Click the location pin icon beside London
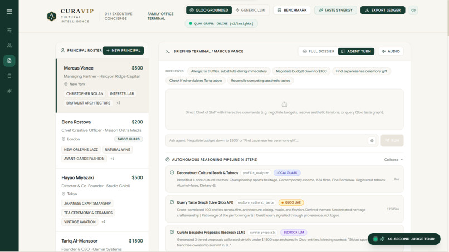This screenshot has height=252, width=449. click(64, 139)
